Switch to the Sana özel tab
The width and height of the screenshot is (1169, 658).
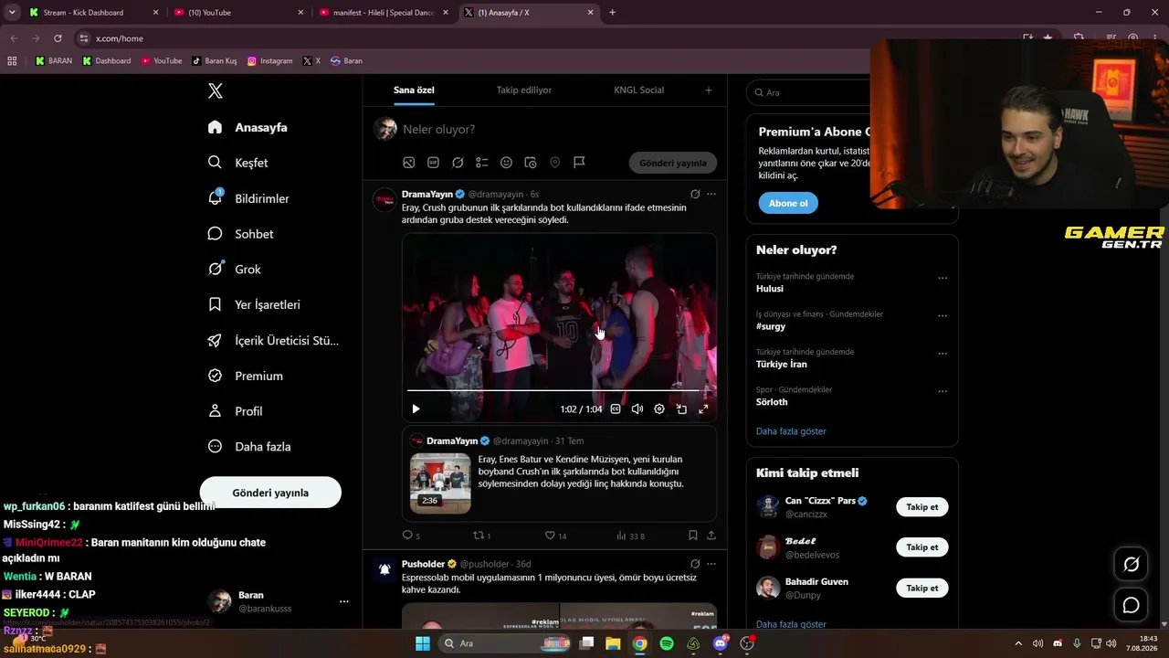[x=414, y=90]
